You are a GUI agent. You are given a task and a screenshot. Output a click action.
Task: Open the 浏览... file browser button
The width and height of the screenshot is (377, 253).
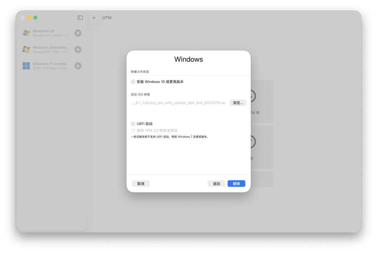(x=238, y=103)
